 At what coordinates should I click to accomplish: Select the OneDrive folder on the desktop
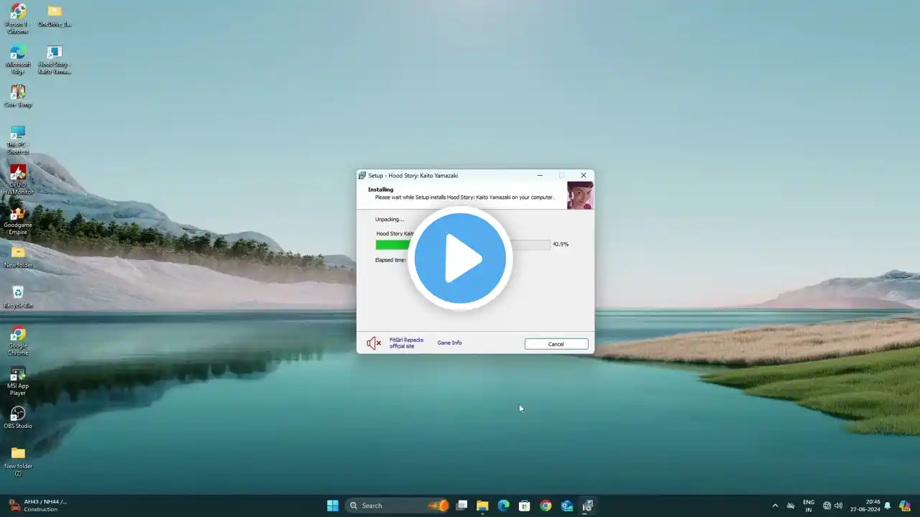(x=55, y=16)
